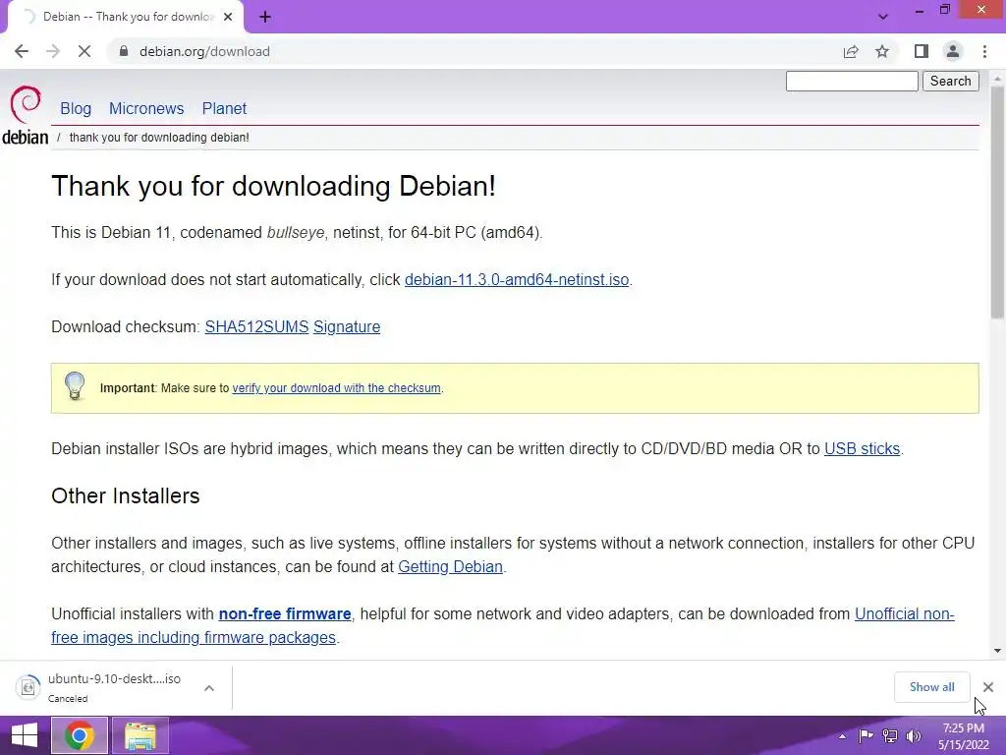The width and height of the screenshot is (1006, 755).
Task: Click the 'Canceled' download status text
Action: (x=68, y=699)
